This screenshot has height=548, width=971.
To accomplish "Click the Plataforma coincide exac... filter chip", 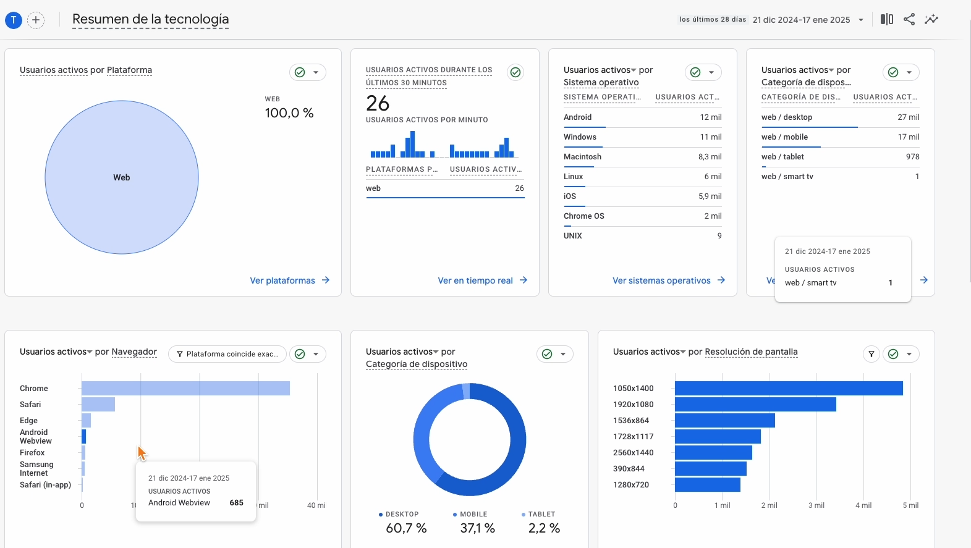I will 227,354.
